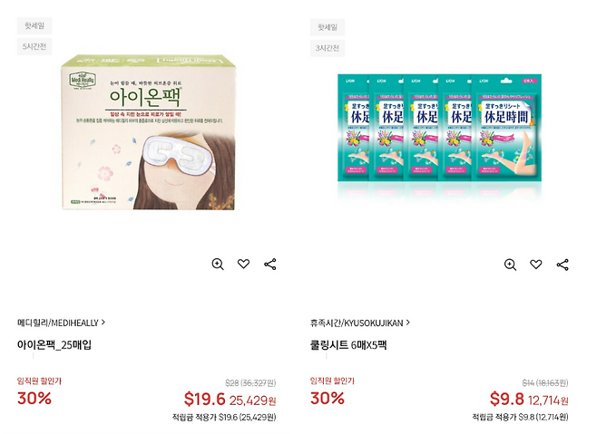Expand the chevron next to KYUSOKUJIKAN

coord(408,322)
